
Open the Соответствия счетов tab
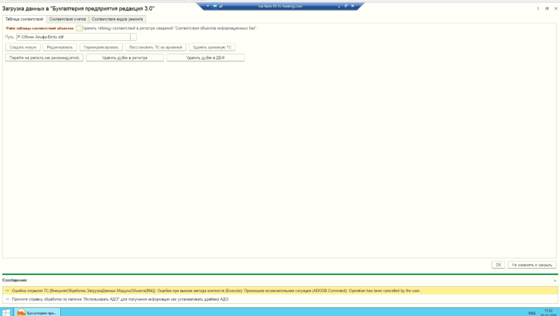tap(67, 19)
